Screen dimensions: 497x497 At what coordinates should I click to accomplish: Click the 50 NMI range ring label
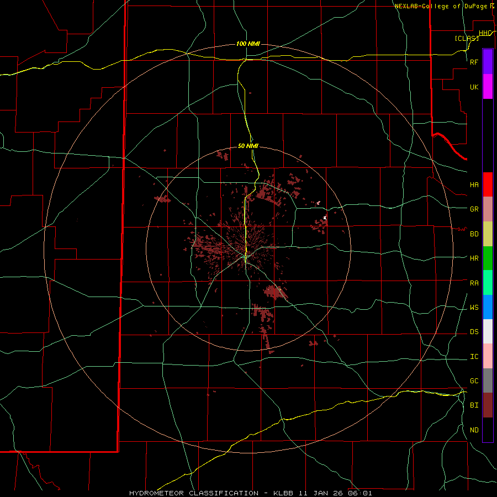248,146
